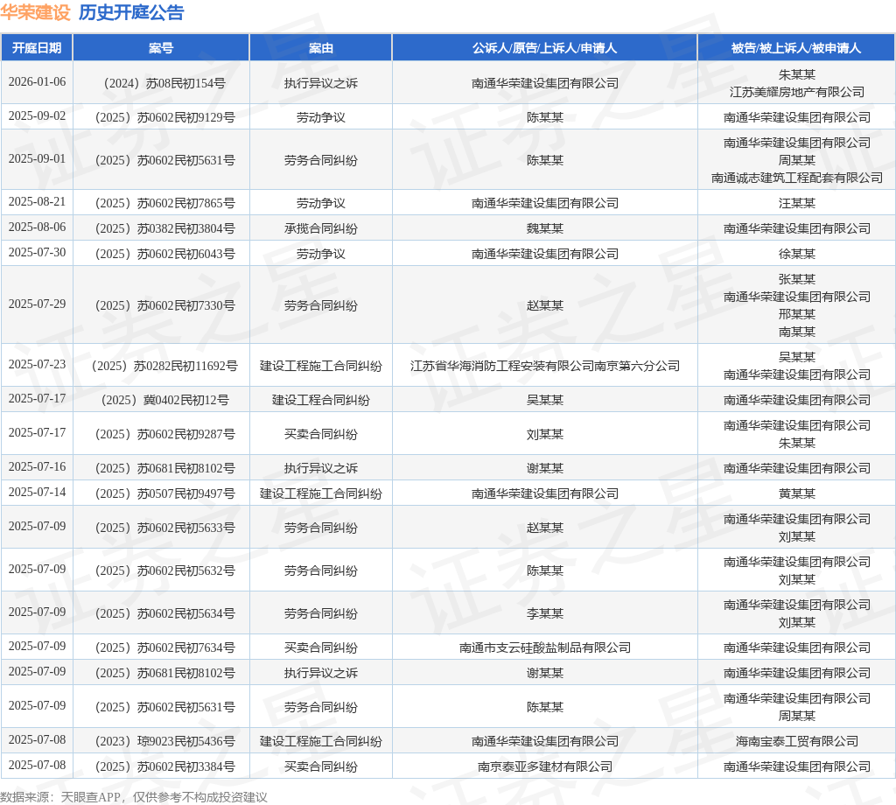Select case number (2025)冀0402民初12号
896x805 pixels.
(x=164, y=400)
